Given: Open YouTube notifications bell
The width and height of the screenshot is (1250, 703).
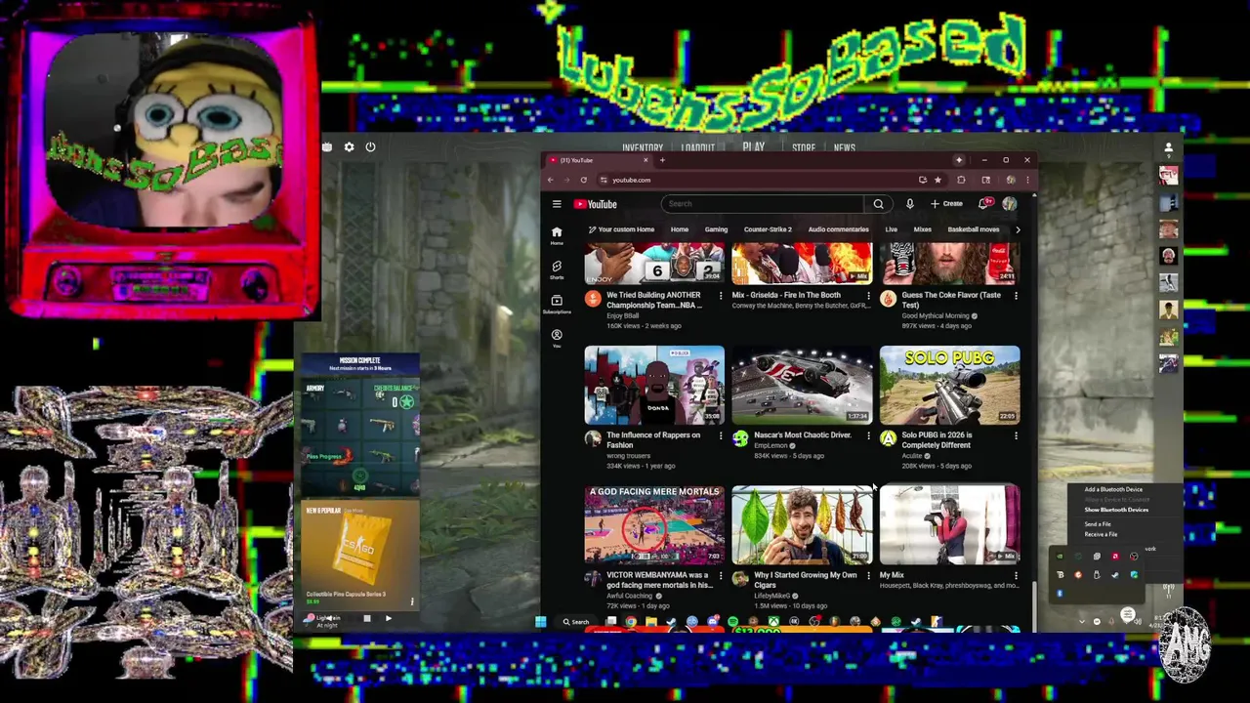Looking at the screenshot, I should click(986, 204).
